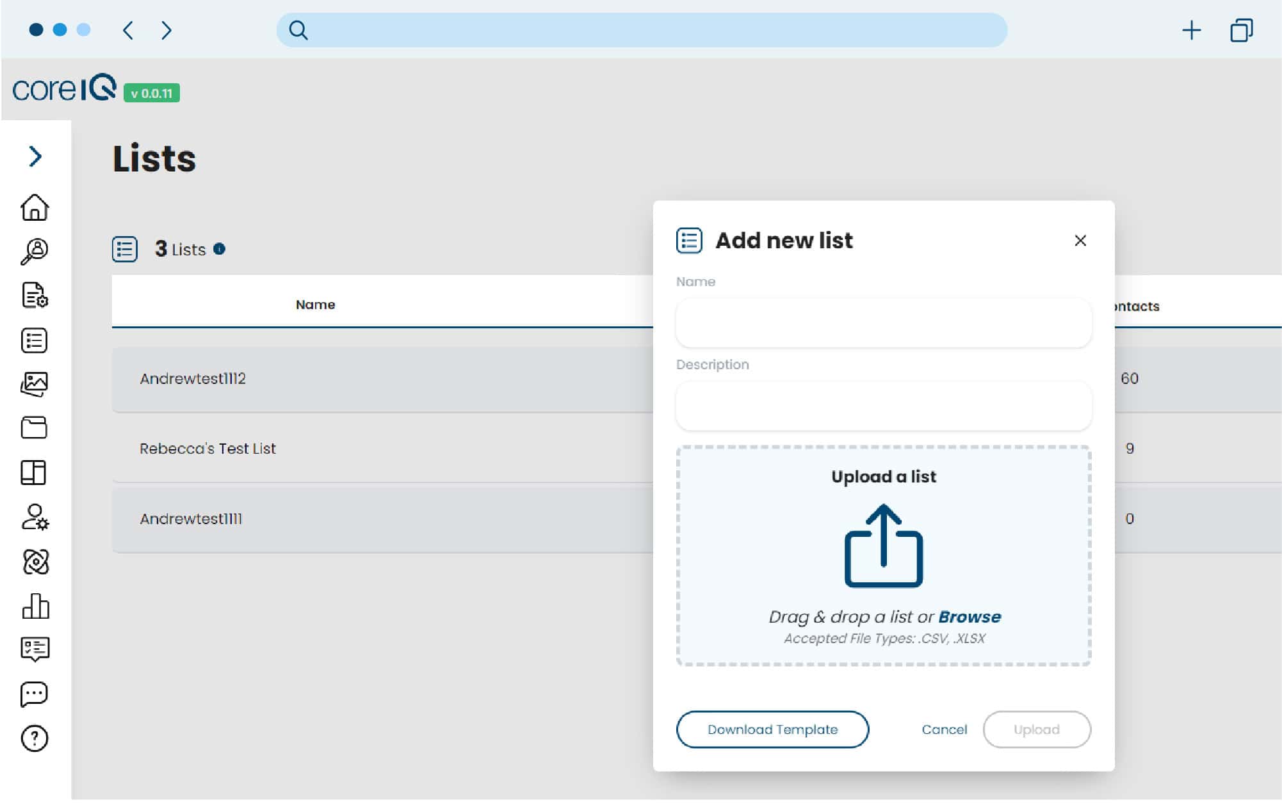
Task: Open the user settings gear icon
Action: (35, 517)
